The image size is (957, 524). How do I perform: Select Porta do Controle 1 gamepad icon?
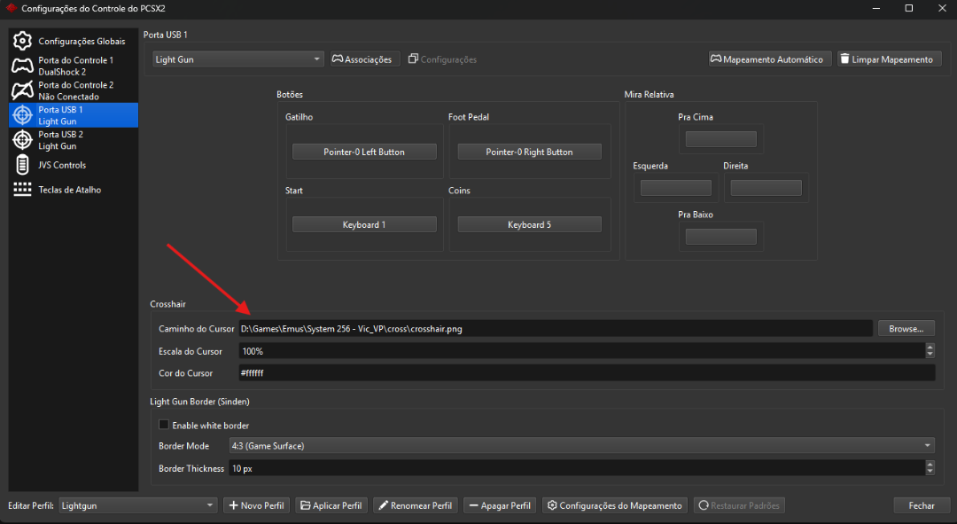point(22,66)
